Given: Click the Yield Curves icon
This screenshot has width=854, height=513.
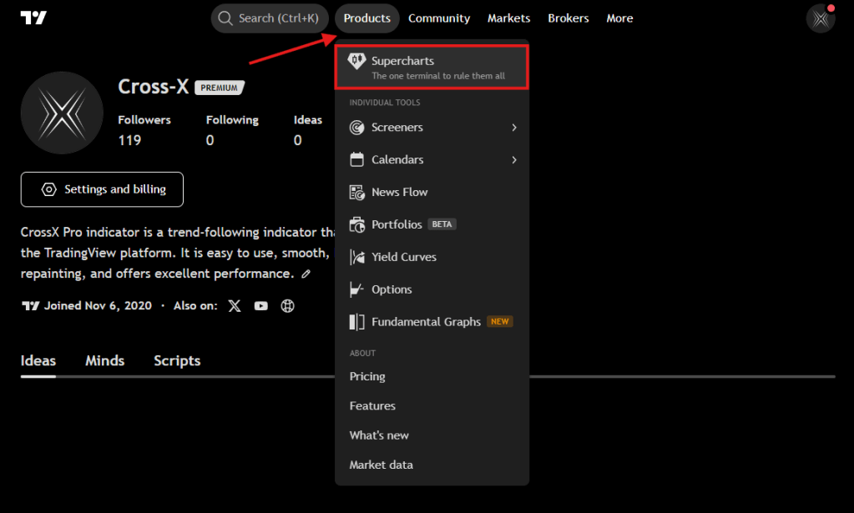Looking at the screenshot, I should 356,257.
